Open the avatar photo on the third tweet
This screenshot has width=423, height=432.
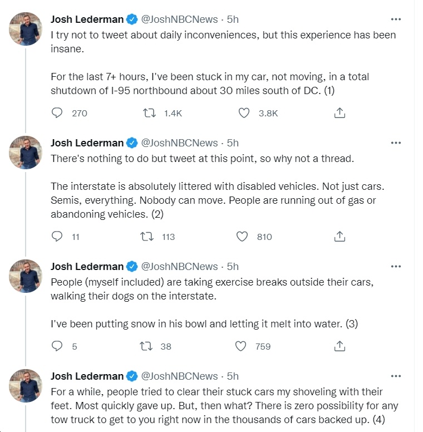click(26, 276)
